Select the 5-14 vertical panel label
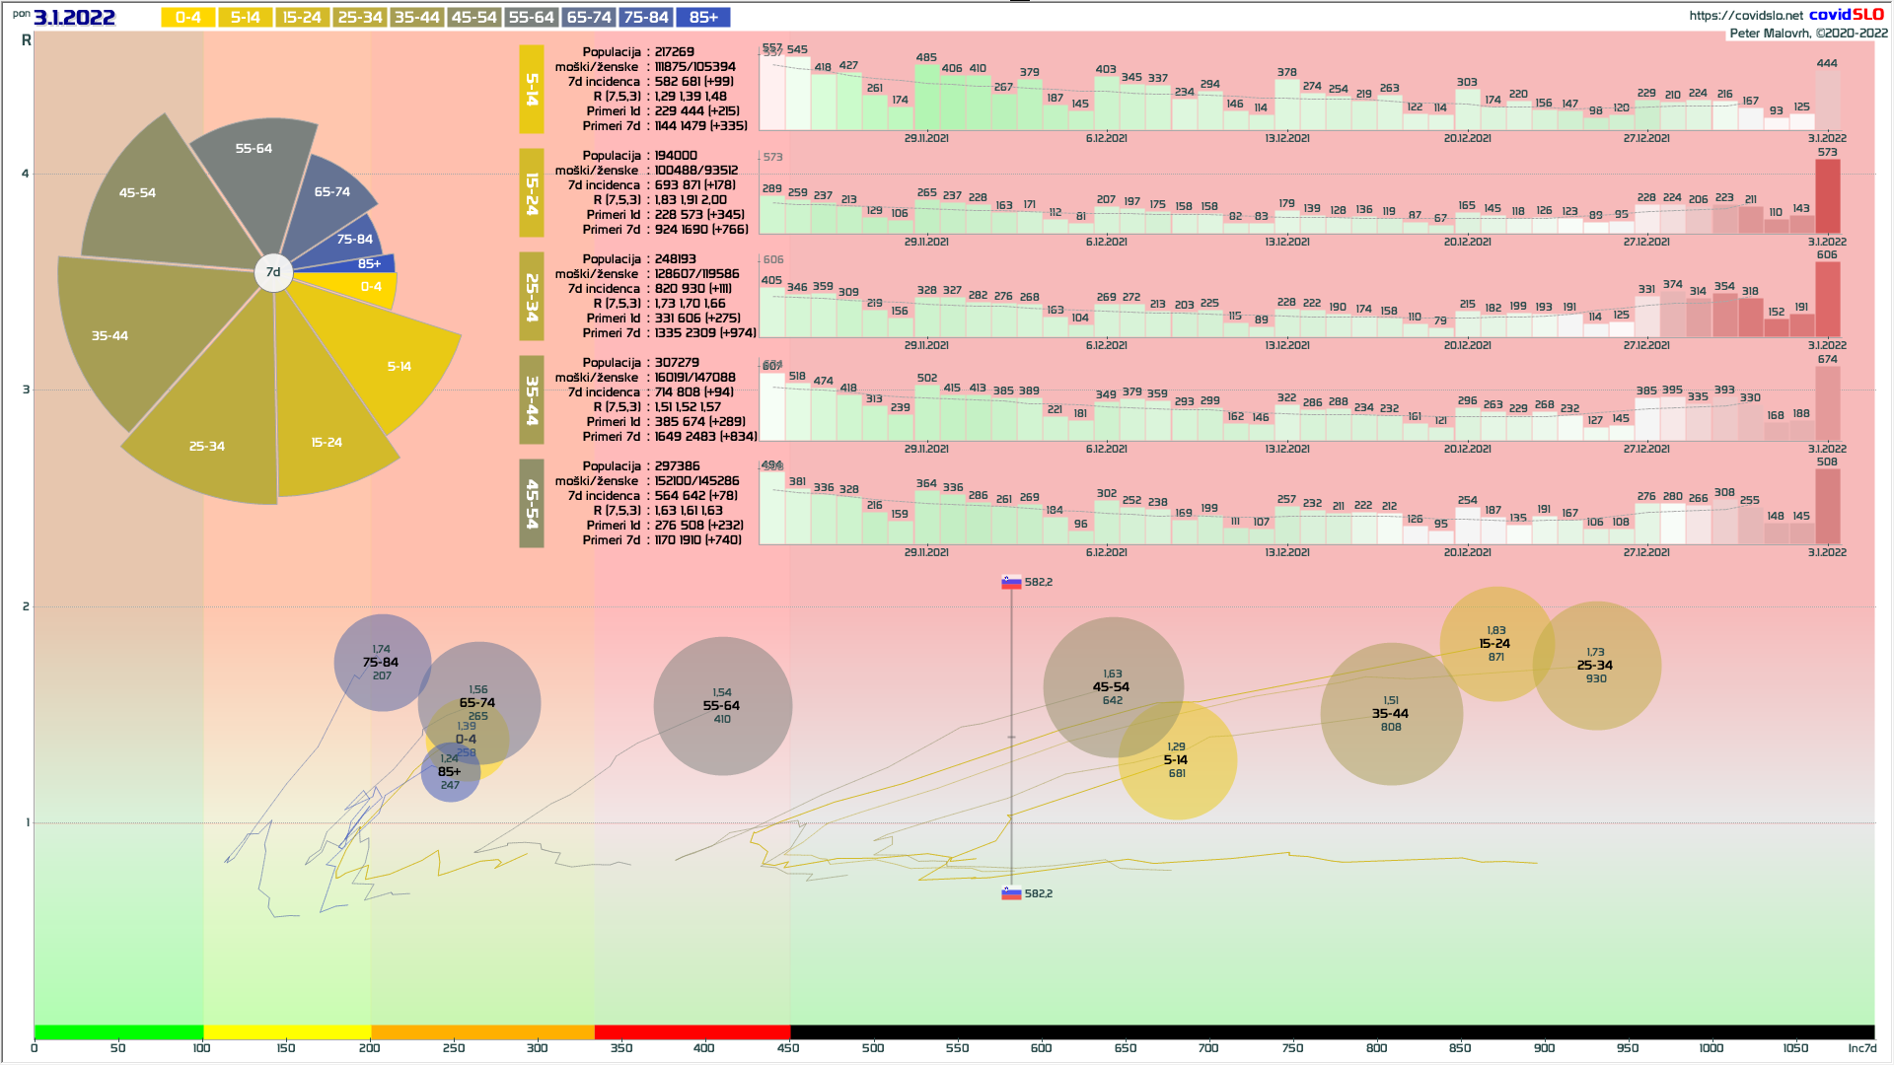 532,89
